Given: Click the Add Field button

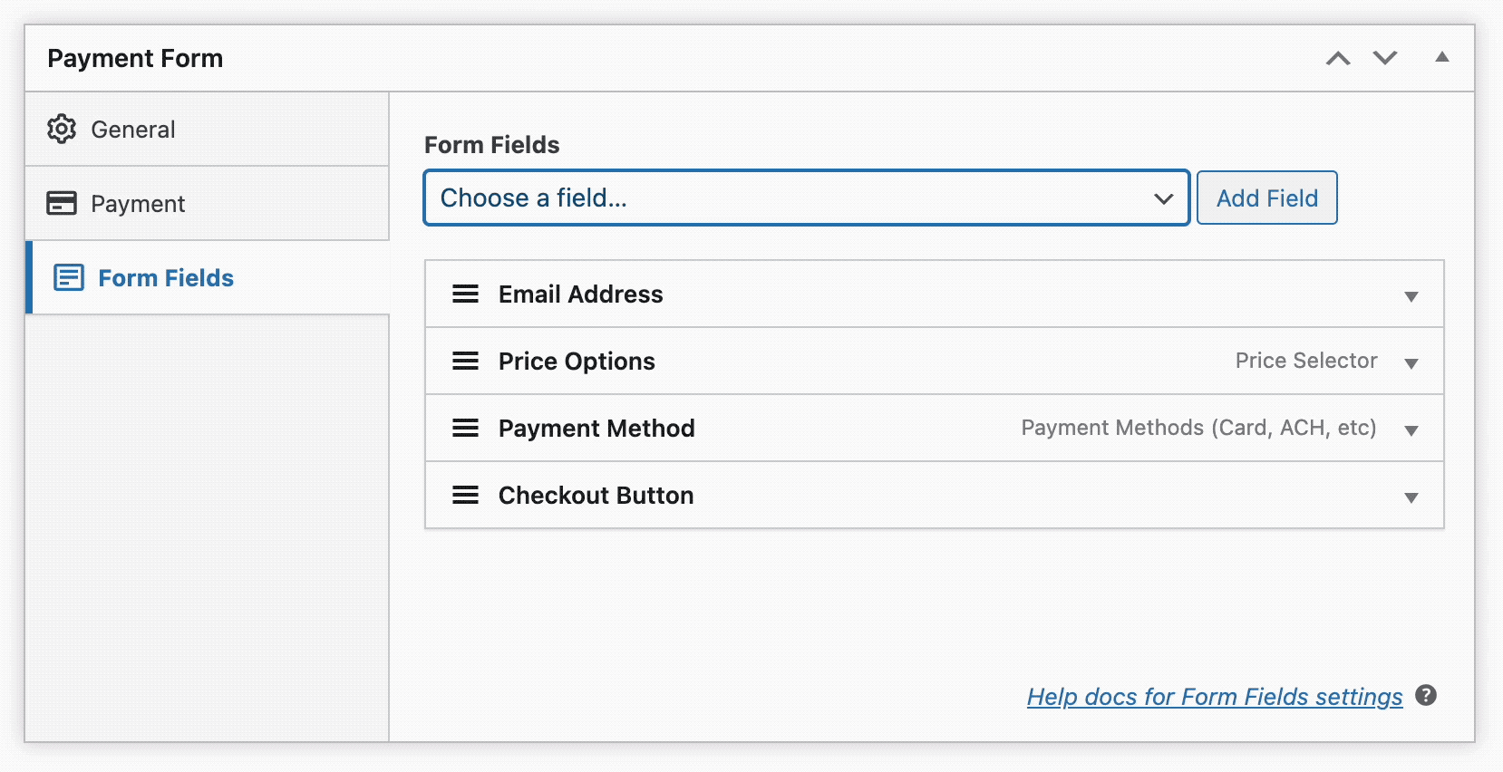Looking at the screenshot, I should [1266, 198].
